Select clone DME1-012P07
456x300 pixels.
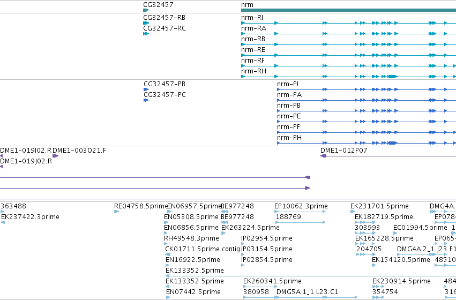point(344,151)
